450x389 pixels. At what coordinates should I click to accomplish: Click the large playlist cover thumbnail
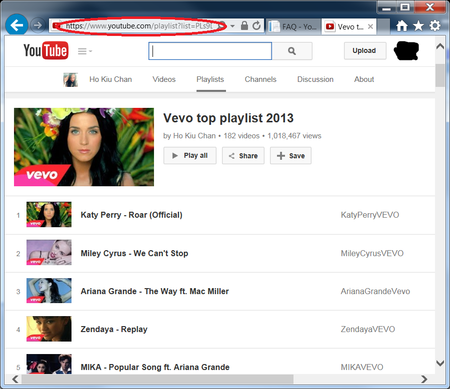coord(84,147)
